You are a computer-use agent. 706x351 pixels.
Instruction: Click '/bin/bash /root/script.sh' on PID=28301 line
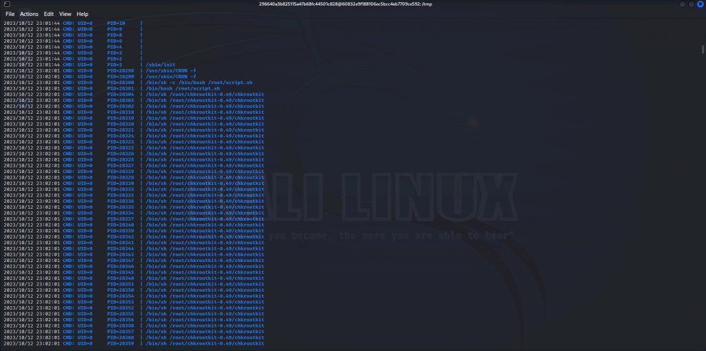[x=183, y=88]
